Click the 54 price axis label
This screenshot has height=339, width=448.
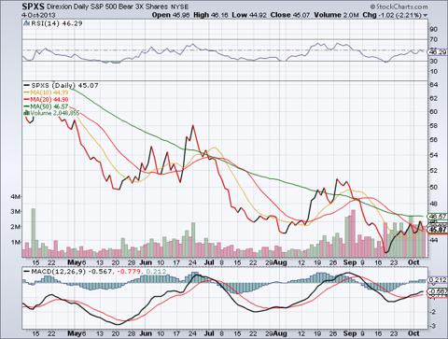(x=434, y=155)
